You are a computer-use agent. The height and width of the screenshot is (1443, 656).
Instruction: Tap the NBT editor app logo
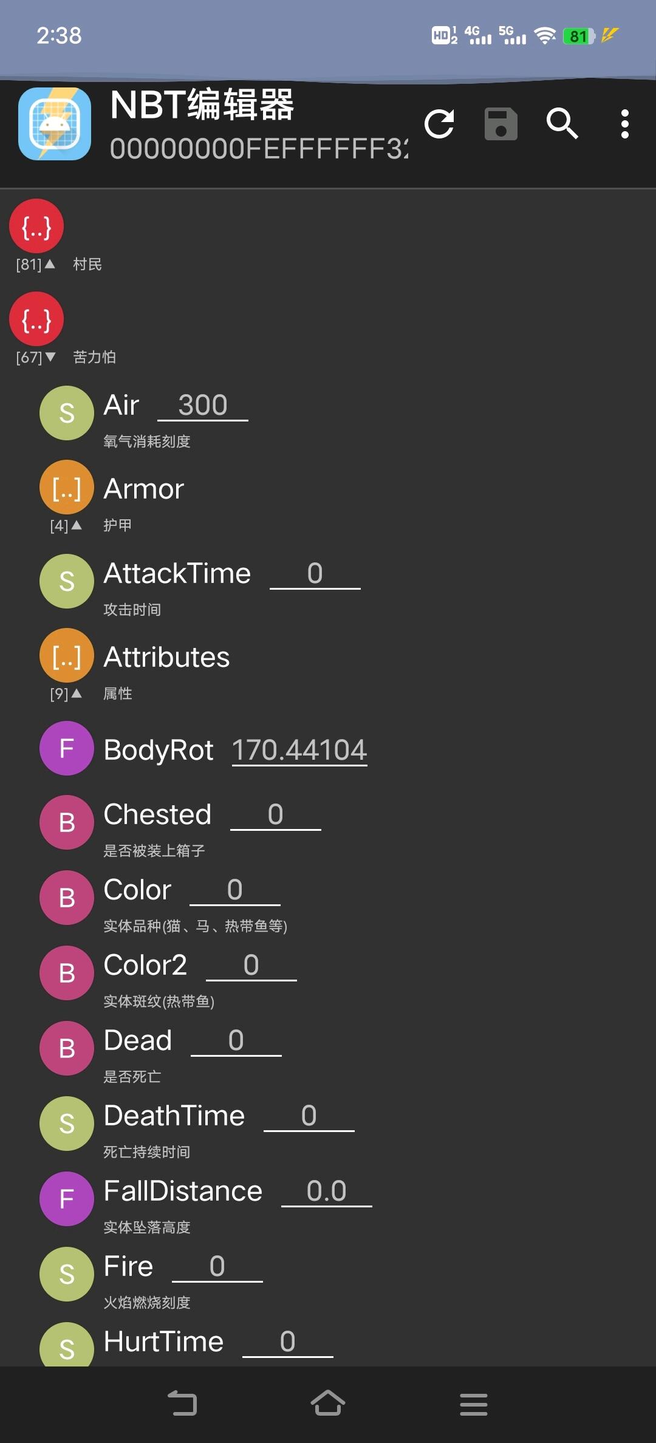[x=55, y=124]
